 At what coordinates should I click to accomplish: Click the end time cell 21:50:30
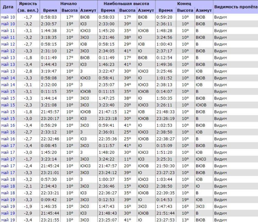(x=165, y=166)
